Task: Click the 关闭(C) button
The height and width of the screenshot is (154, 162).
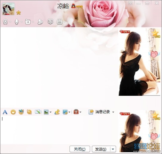Action: pos(80,149)
